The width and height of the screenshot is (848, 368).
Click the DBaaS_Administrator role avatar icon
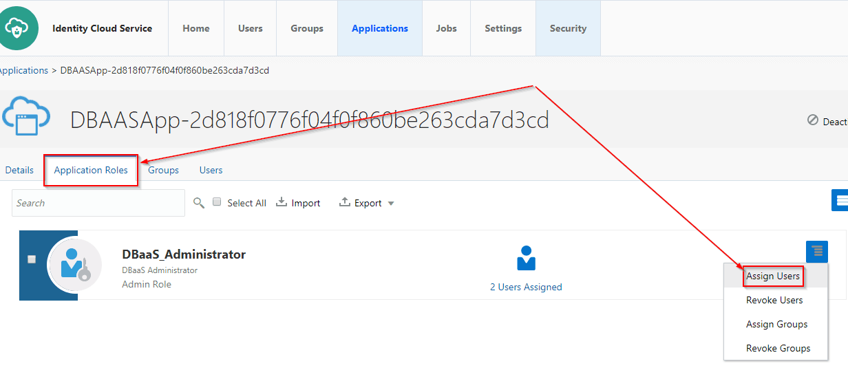74,265
